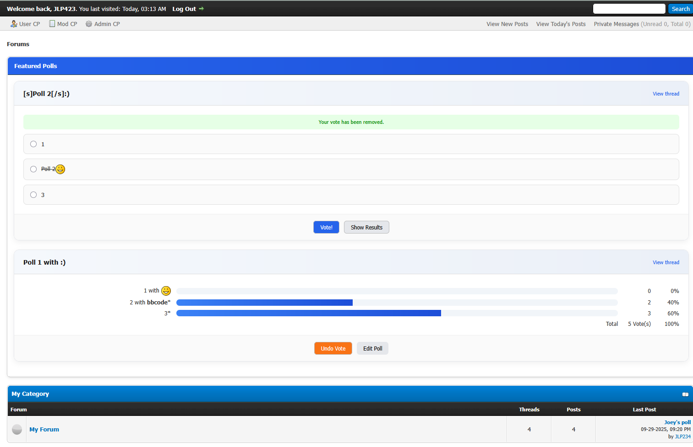Image resolution: width=693 pixels, height=447 pixels.
Task: Click the Show Results button
Action: [366, 227]
